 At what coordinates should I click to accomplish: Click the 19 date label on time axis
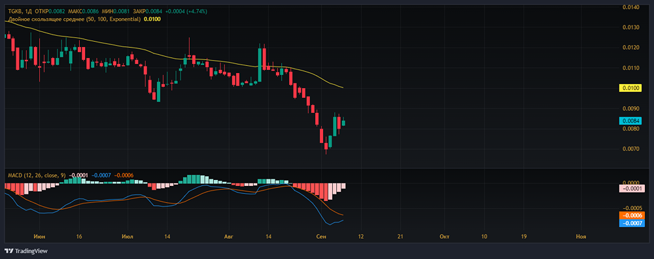point(524,237)
